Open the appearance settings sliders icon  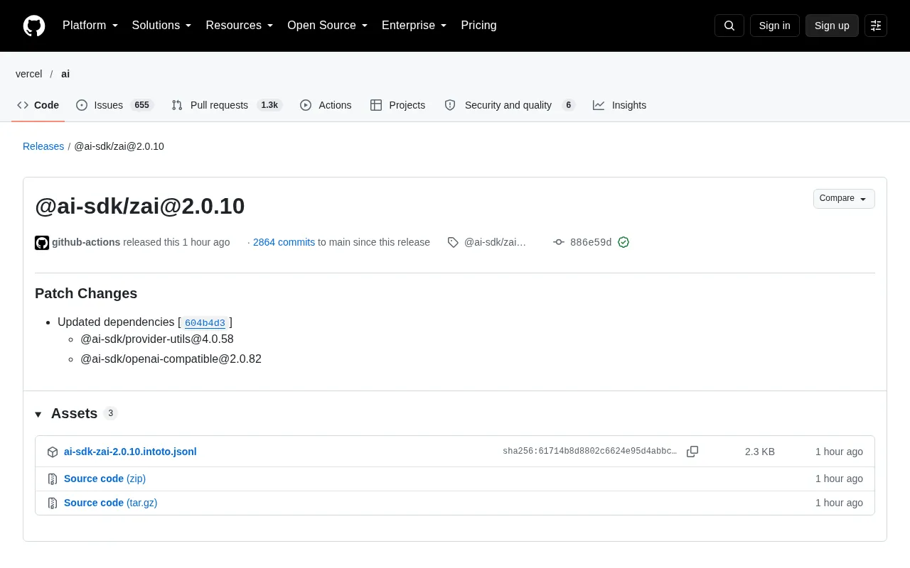point(876,26)
